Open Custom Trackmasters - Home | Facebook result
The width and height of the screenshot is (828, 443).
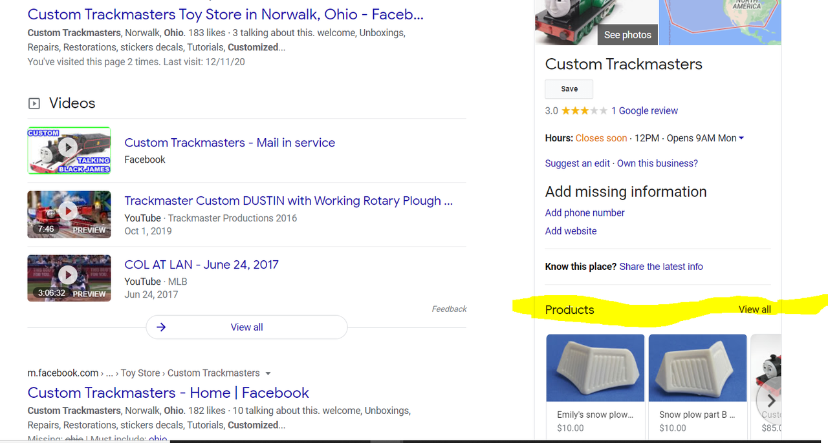coord(168,393)
